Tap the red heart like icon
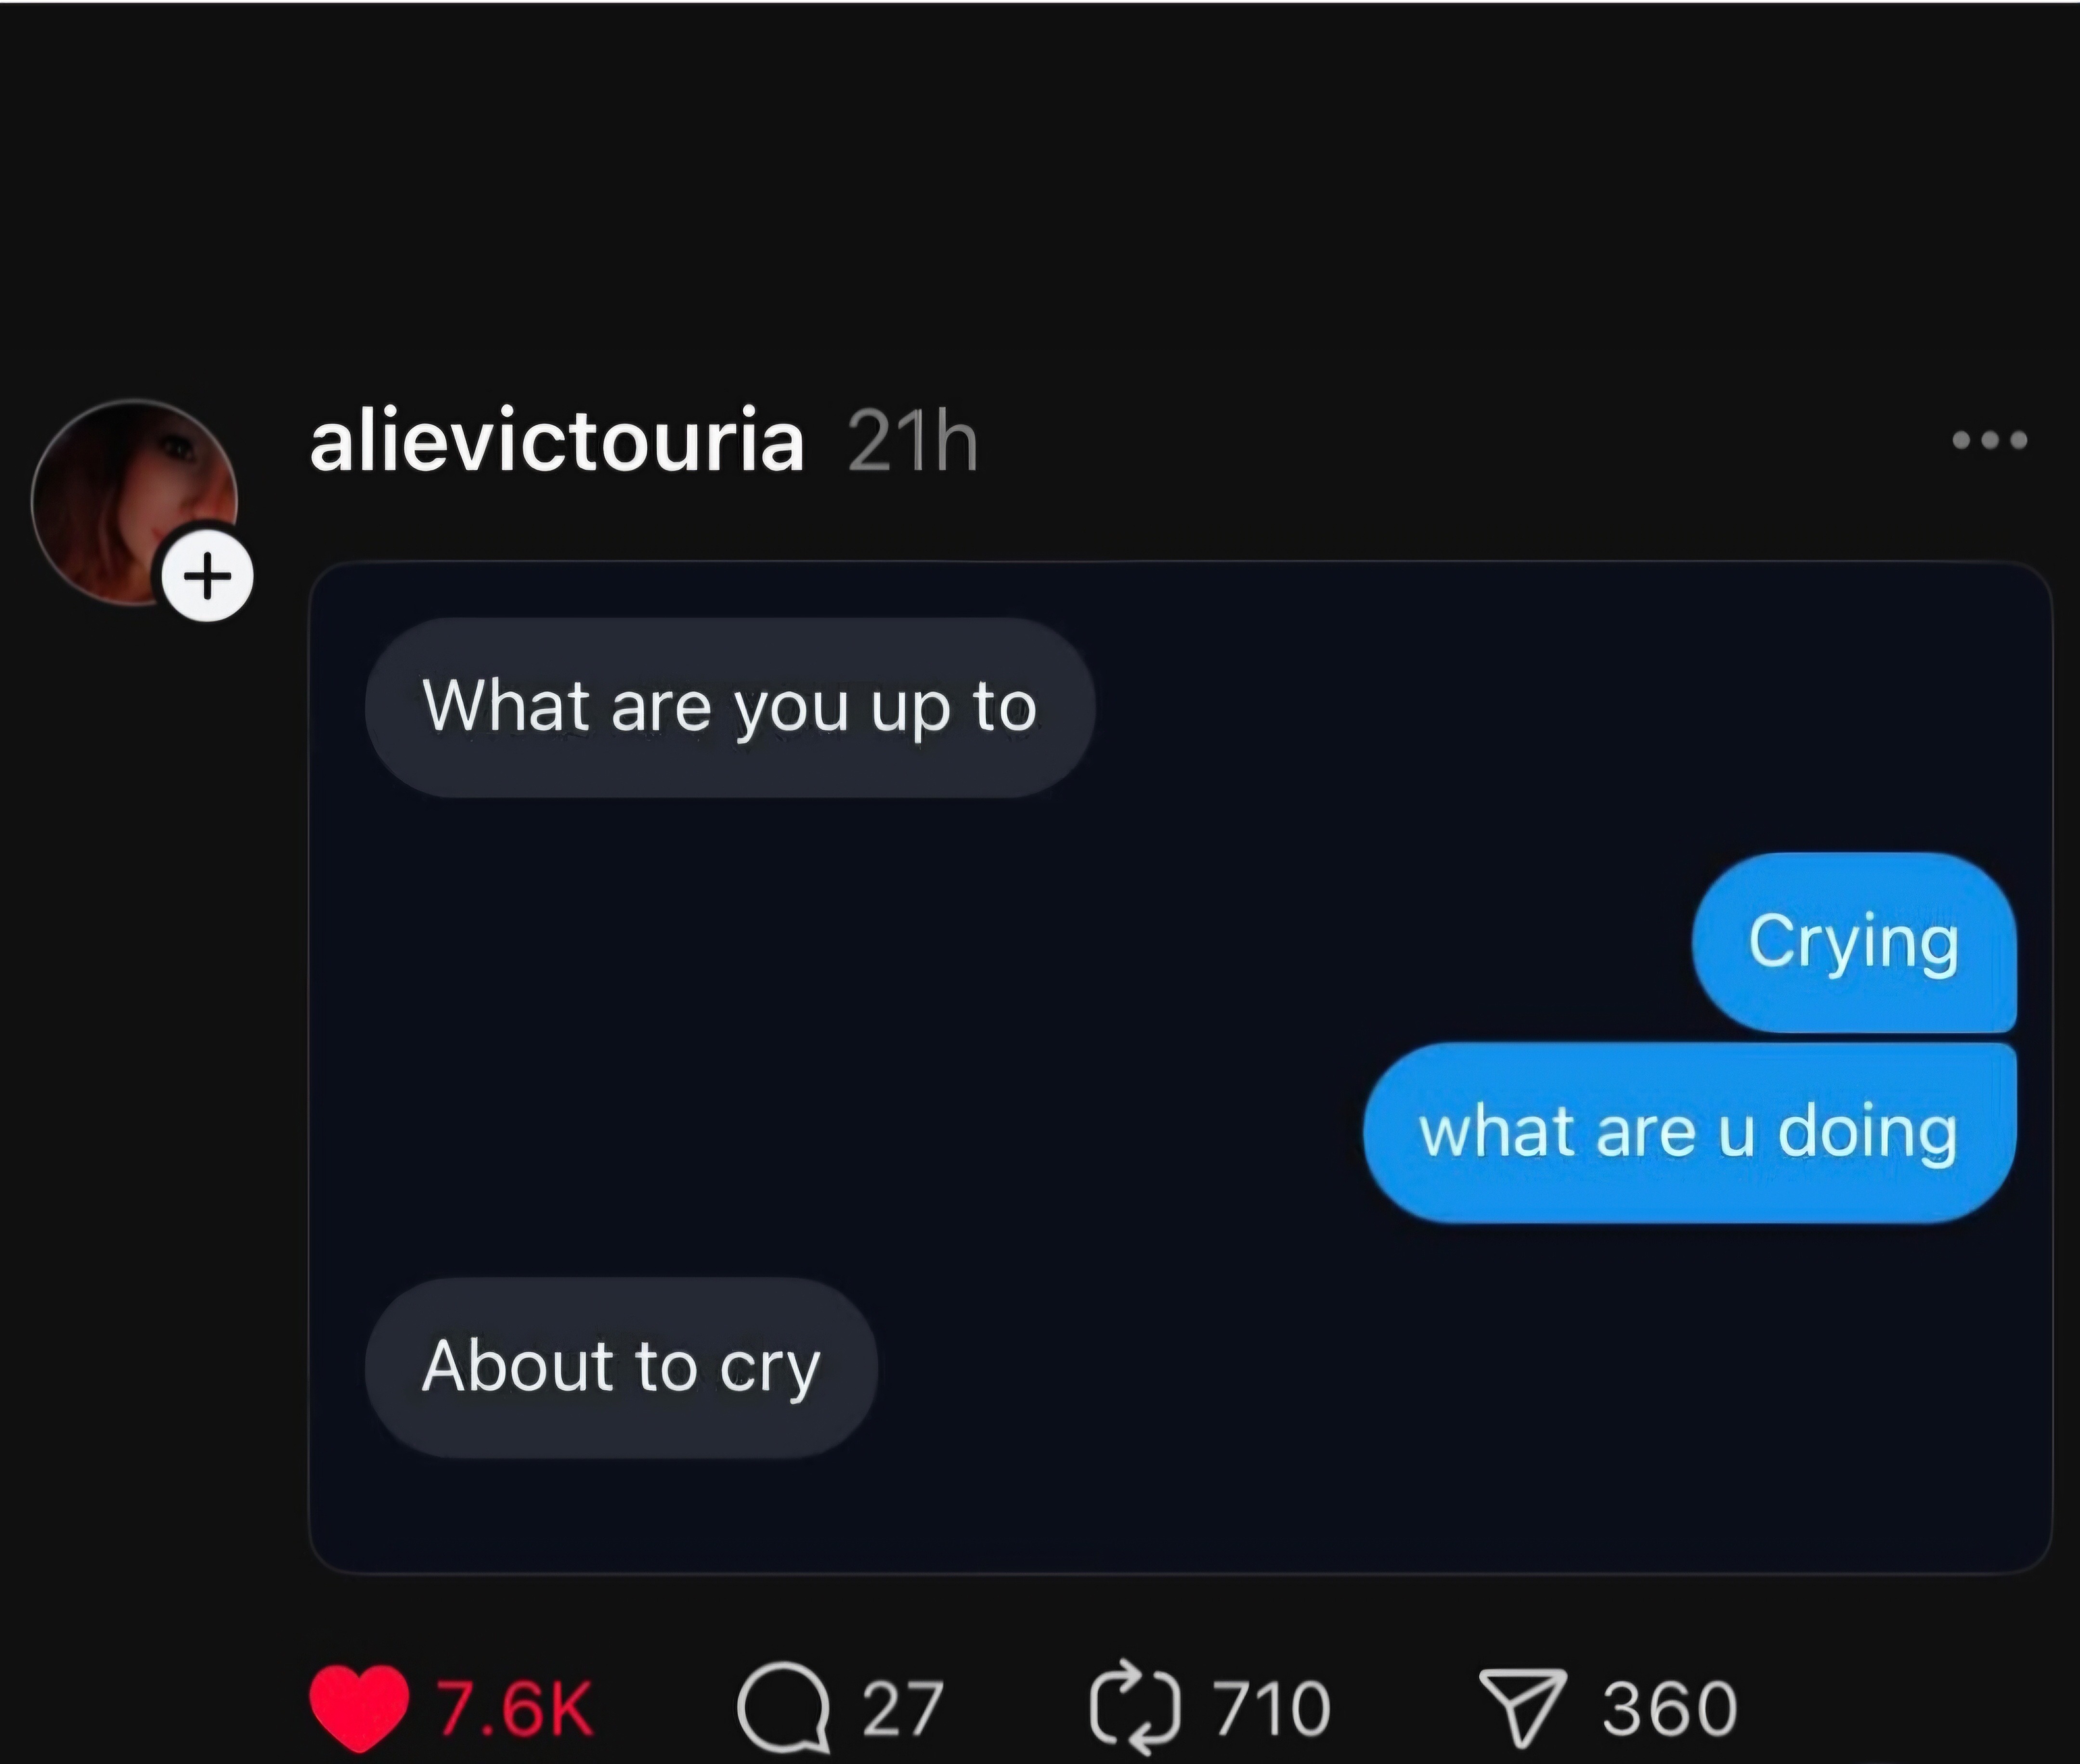 (359, 1707)
